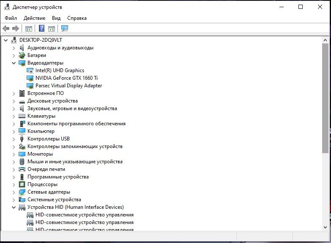Image resolution: width=331 pixels, height=243 pixels.
Task: Click the Процессоры CPU icon
Action: point(22,184)
